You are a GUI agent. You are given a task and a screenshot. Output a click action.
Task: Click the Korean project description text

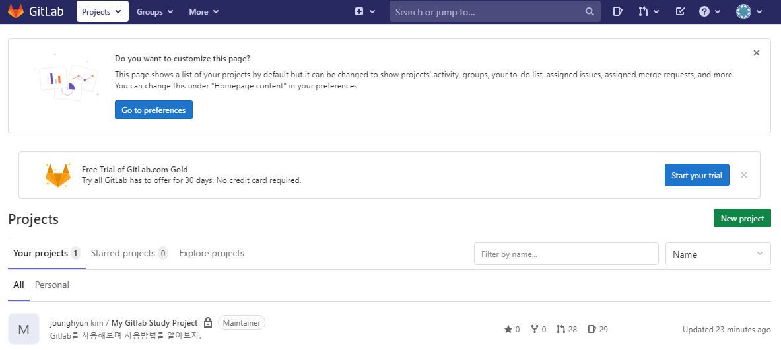click(125, 335)
